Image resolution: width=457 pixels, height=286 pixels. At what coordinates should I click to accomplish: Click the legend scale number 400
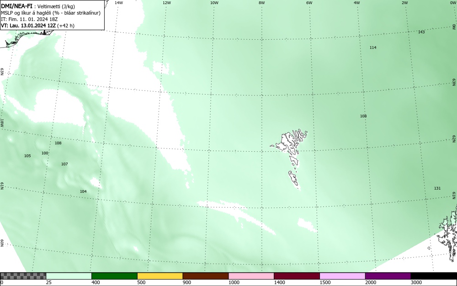(x=96, y=282)
